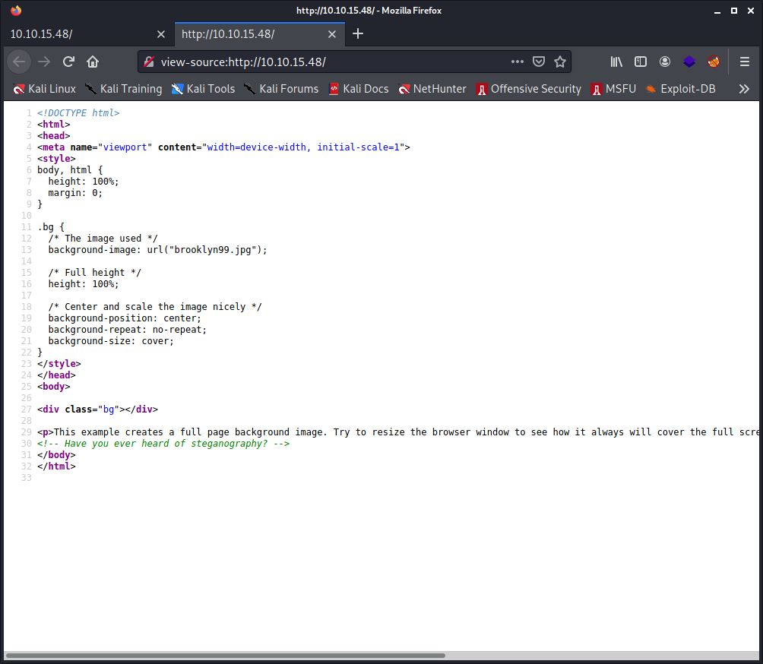Close the first 10.10.15.48 tab
763x664 pixels.
(161, 34)
